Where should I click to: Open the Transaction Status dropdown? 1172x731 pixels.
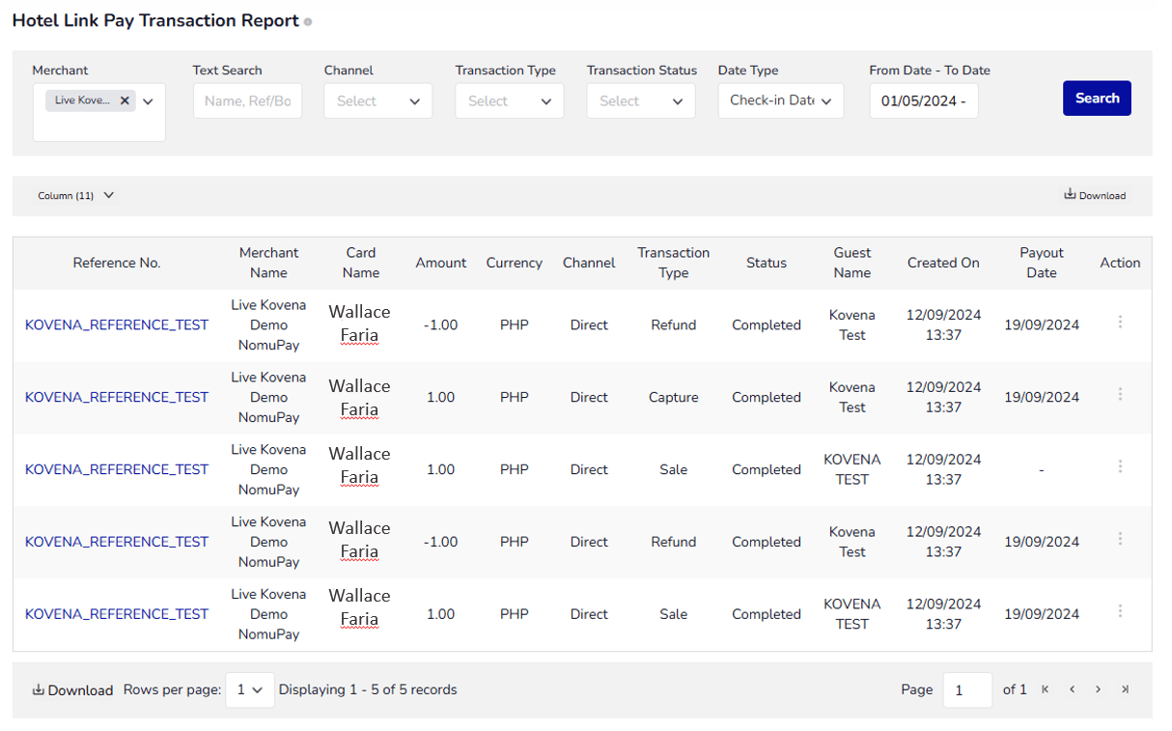coord(641,101)
